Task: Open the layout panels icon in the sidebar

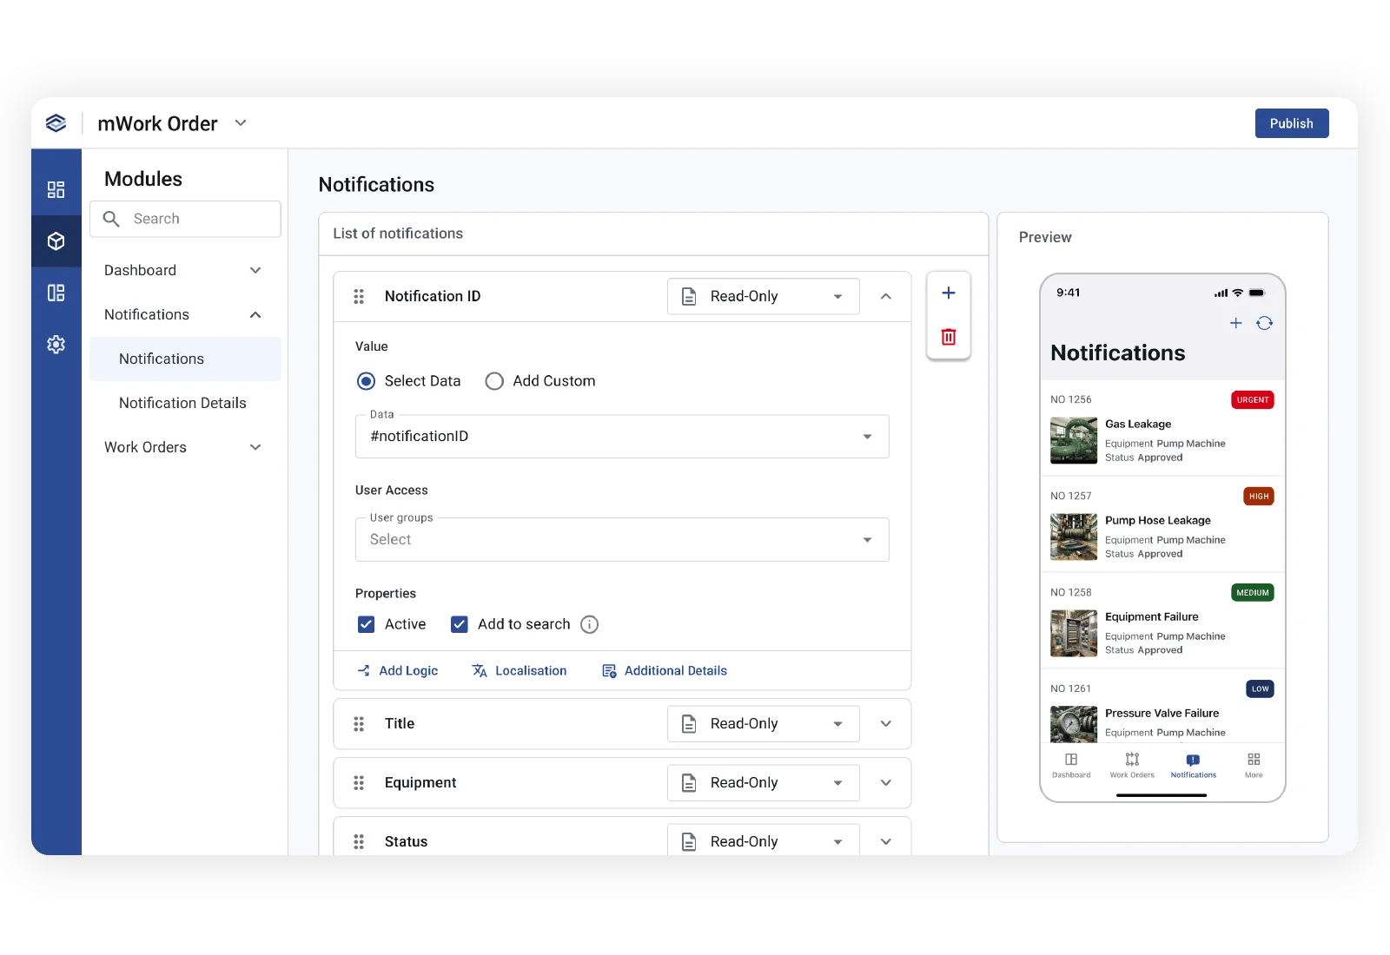Action: tap(56, 293)
